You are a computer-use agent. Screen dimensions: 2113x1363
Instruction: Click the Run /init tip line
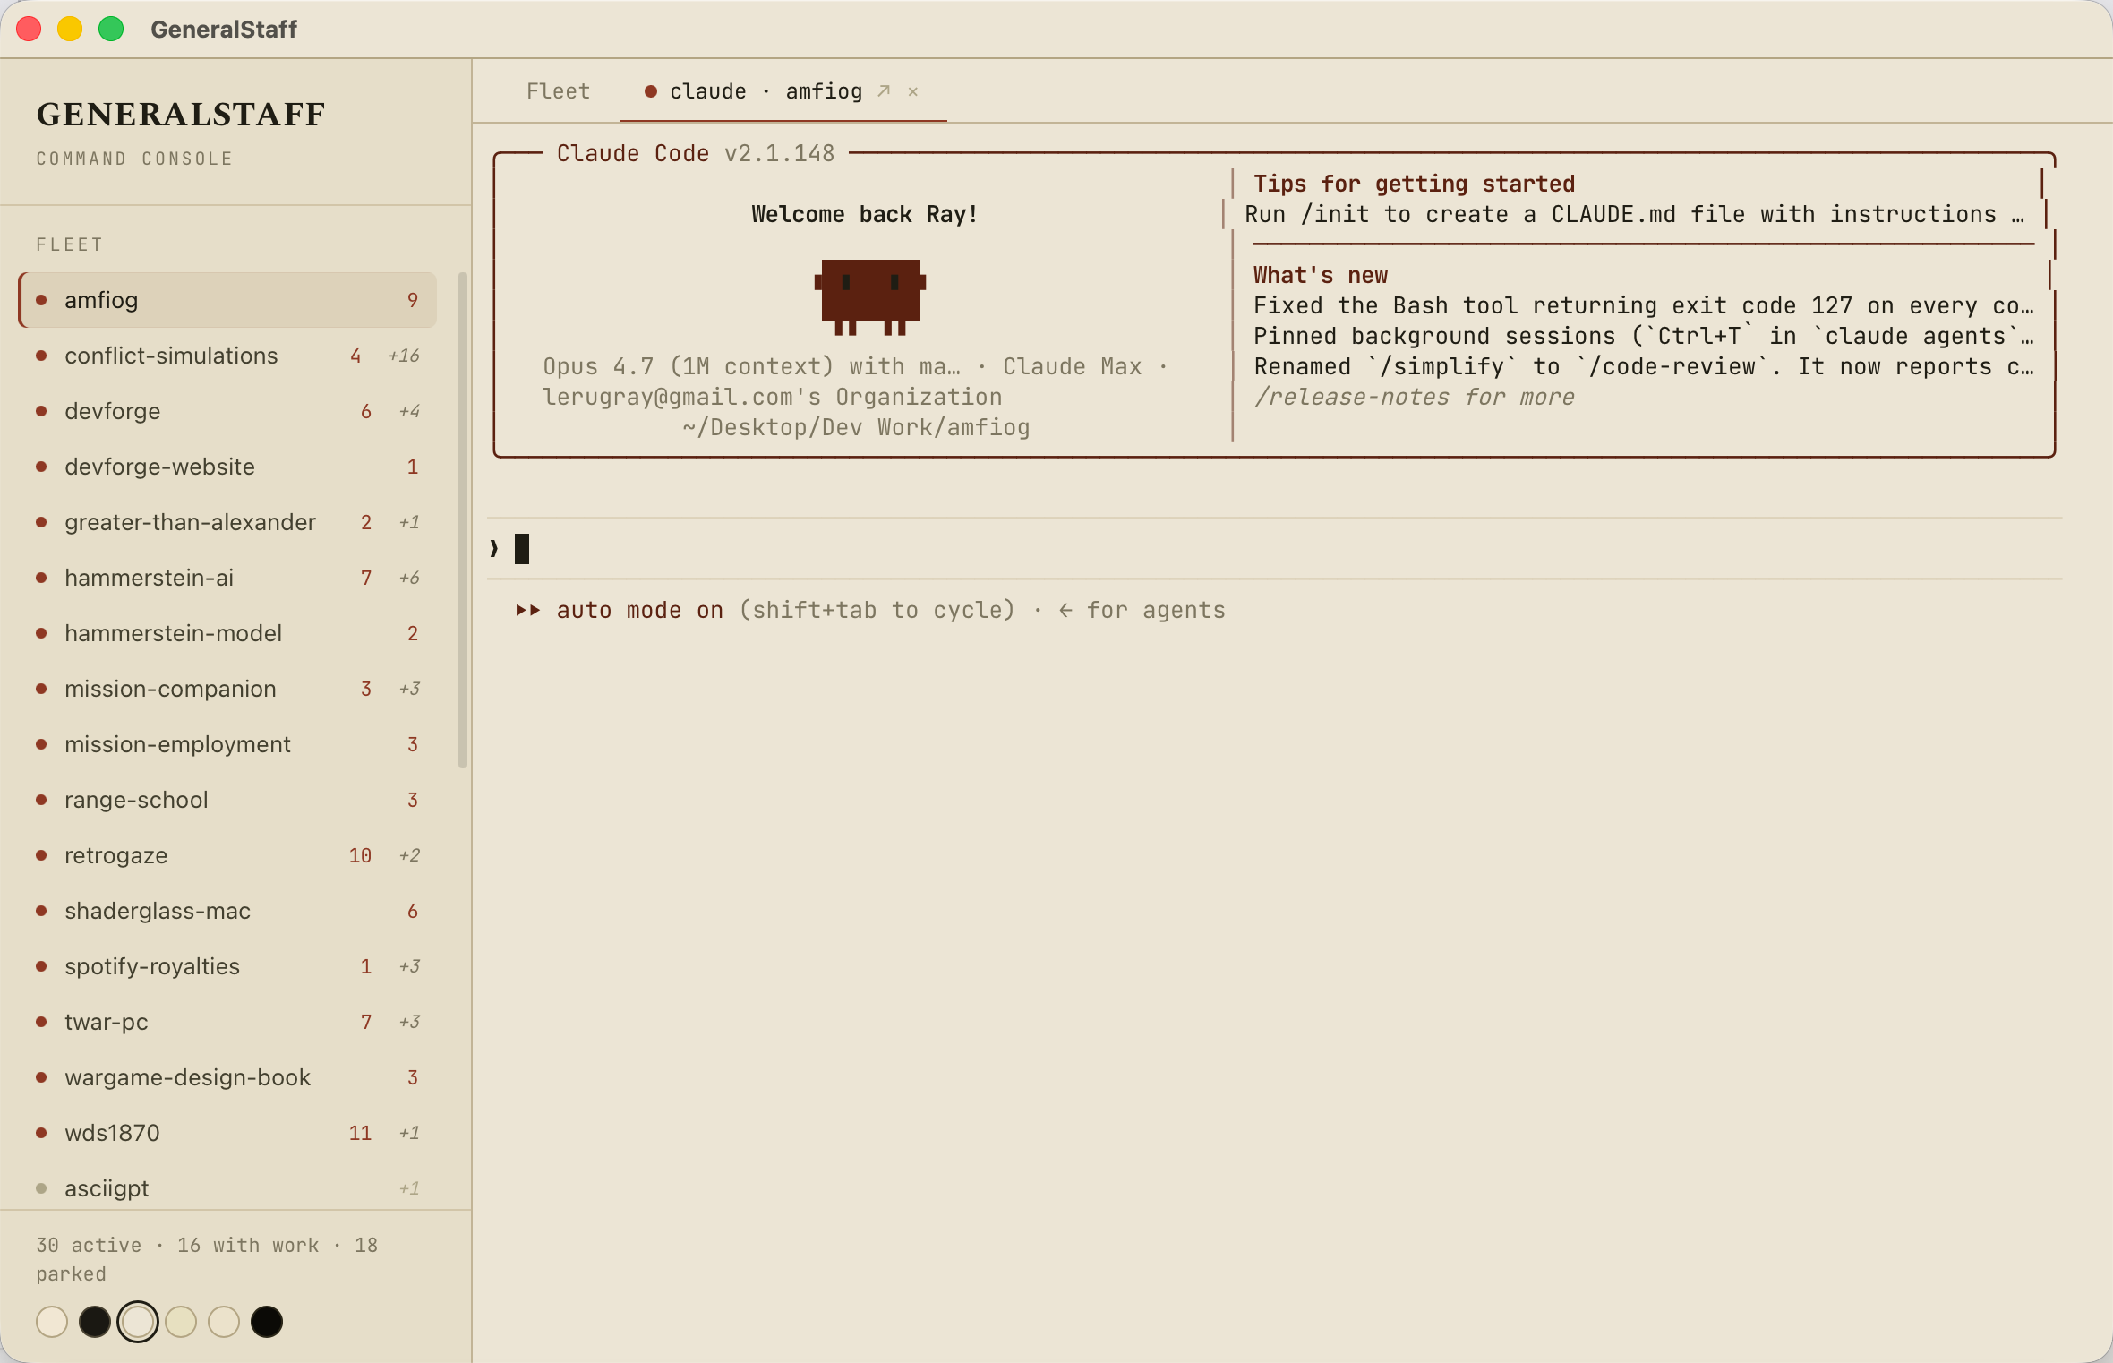click(1635, 214)
